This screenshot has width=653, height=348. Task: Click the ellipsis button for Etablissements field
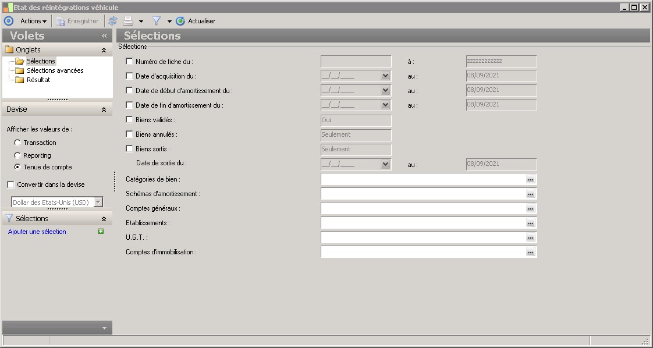tap(530, 223)
